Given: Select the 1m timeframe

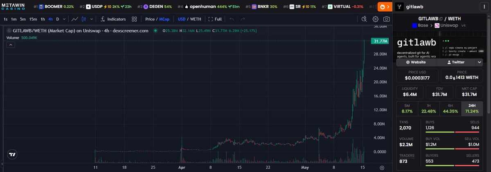Looking at the screenshot, I should [14, 19].
